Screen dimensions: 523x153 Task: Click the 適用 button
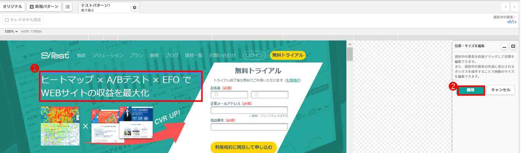point(470,90)
